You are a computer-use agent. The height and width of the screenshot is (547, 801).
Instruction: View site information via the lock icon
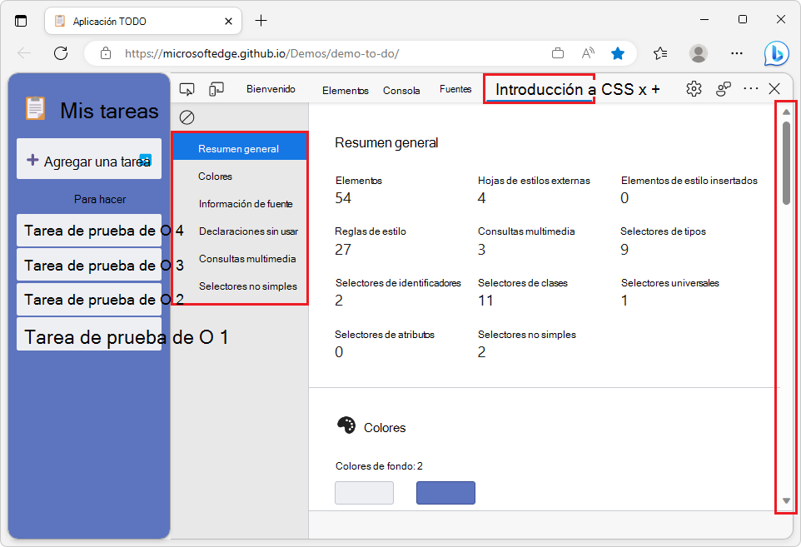point(106,52)
